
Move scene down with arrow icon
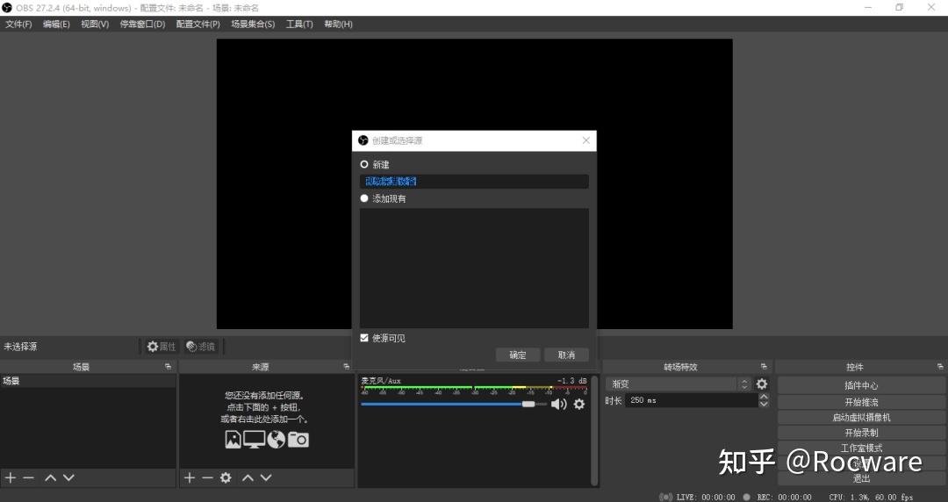69,477
